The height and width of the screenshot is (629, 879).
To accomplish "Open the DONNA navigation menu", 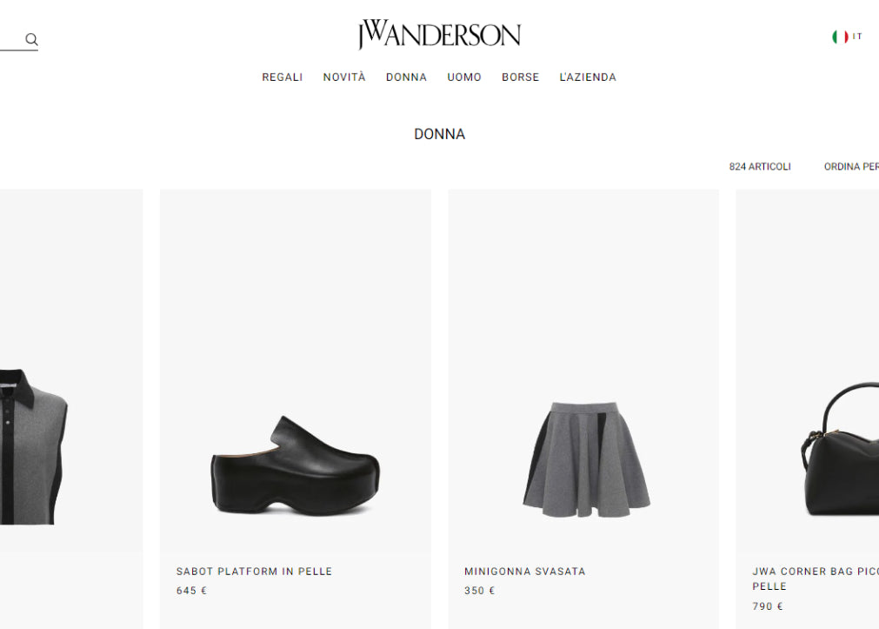I will (x=406, y=77).
